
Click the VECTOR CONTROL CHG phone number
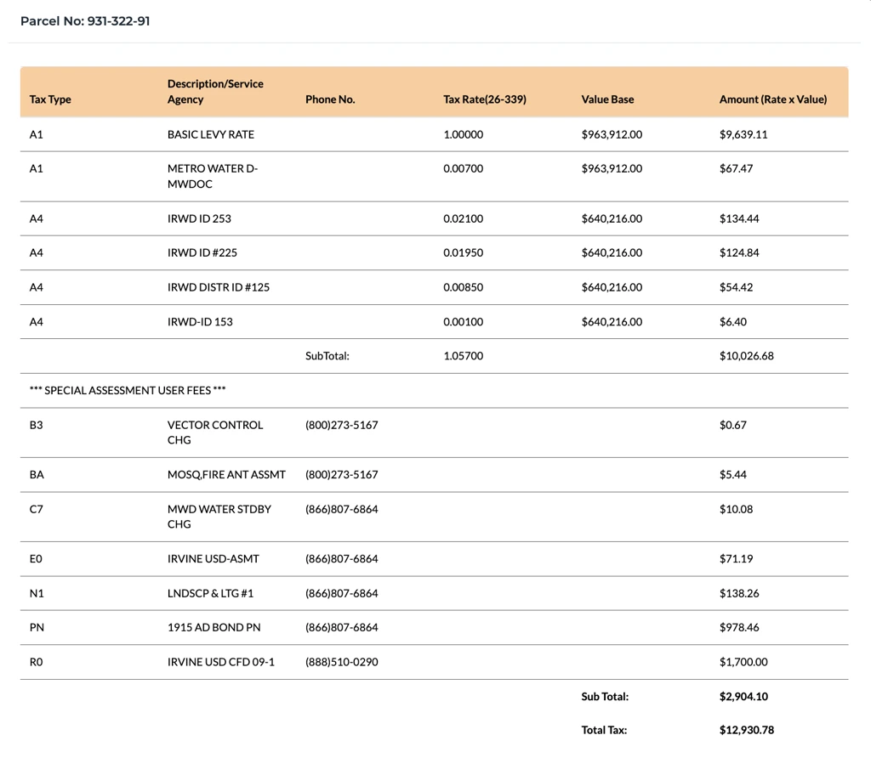(x=341, y=425)
